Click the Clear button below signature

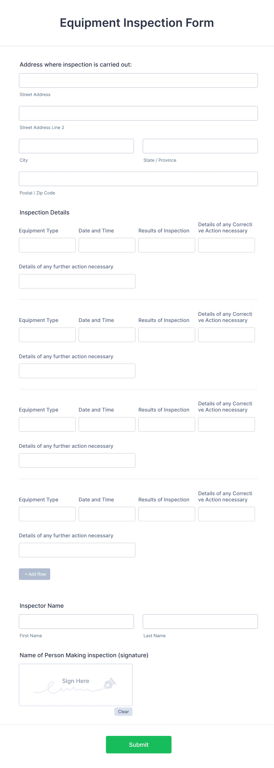click(123, 711)
